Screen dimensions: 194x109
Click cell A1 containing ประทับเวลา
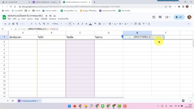point(23,37)
